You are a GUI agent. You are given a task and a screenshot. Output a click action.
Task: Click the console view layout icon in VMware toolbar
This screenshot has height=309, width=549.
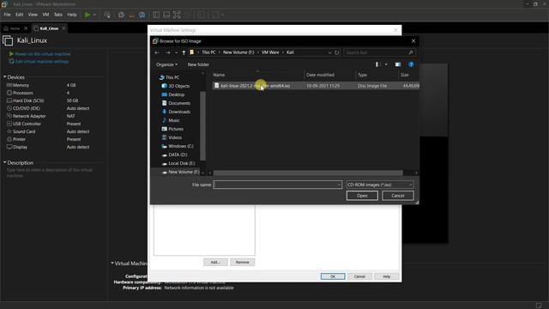tap(166, 15)
